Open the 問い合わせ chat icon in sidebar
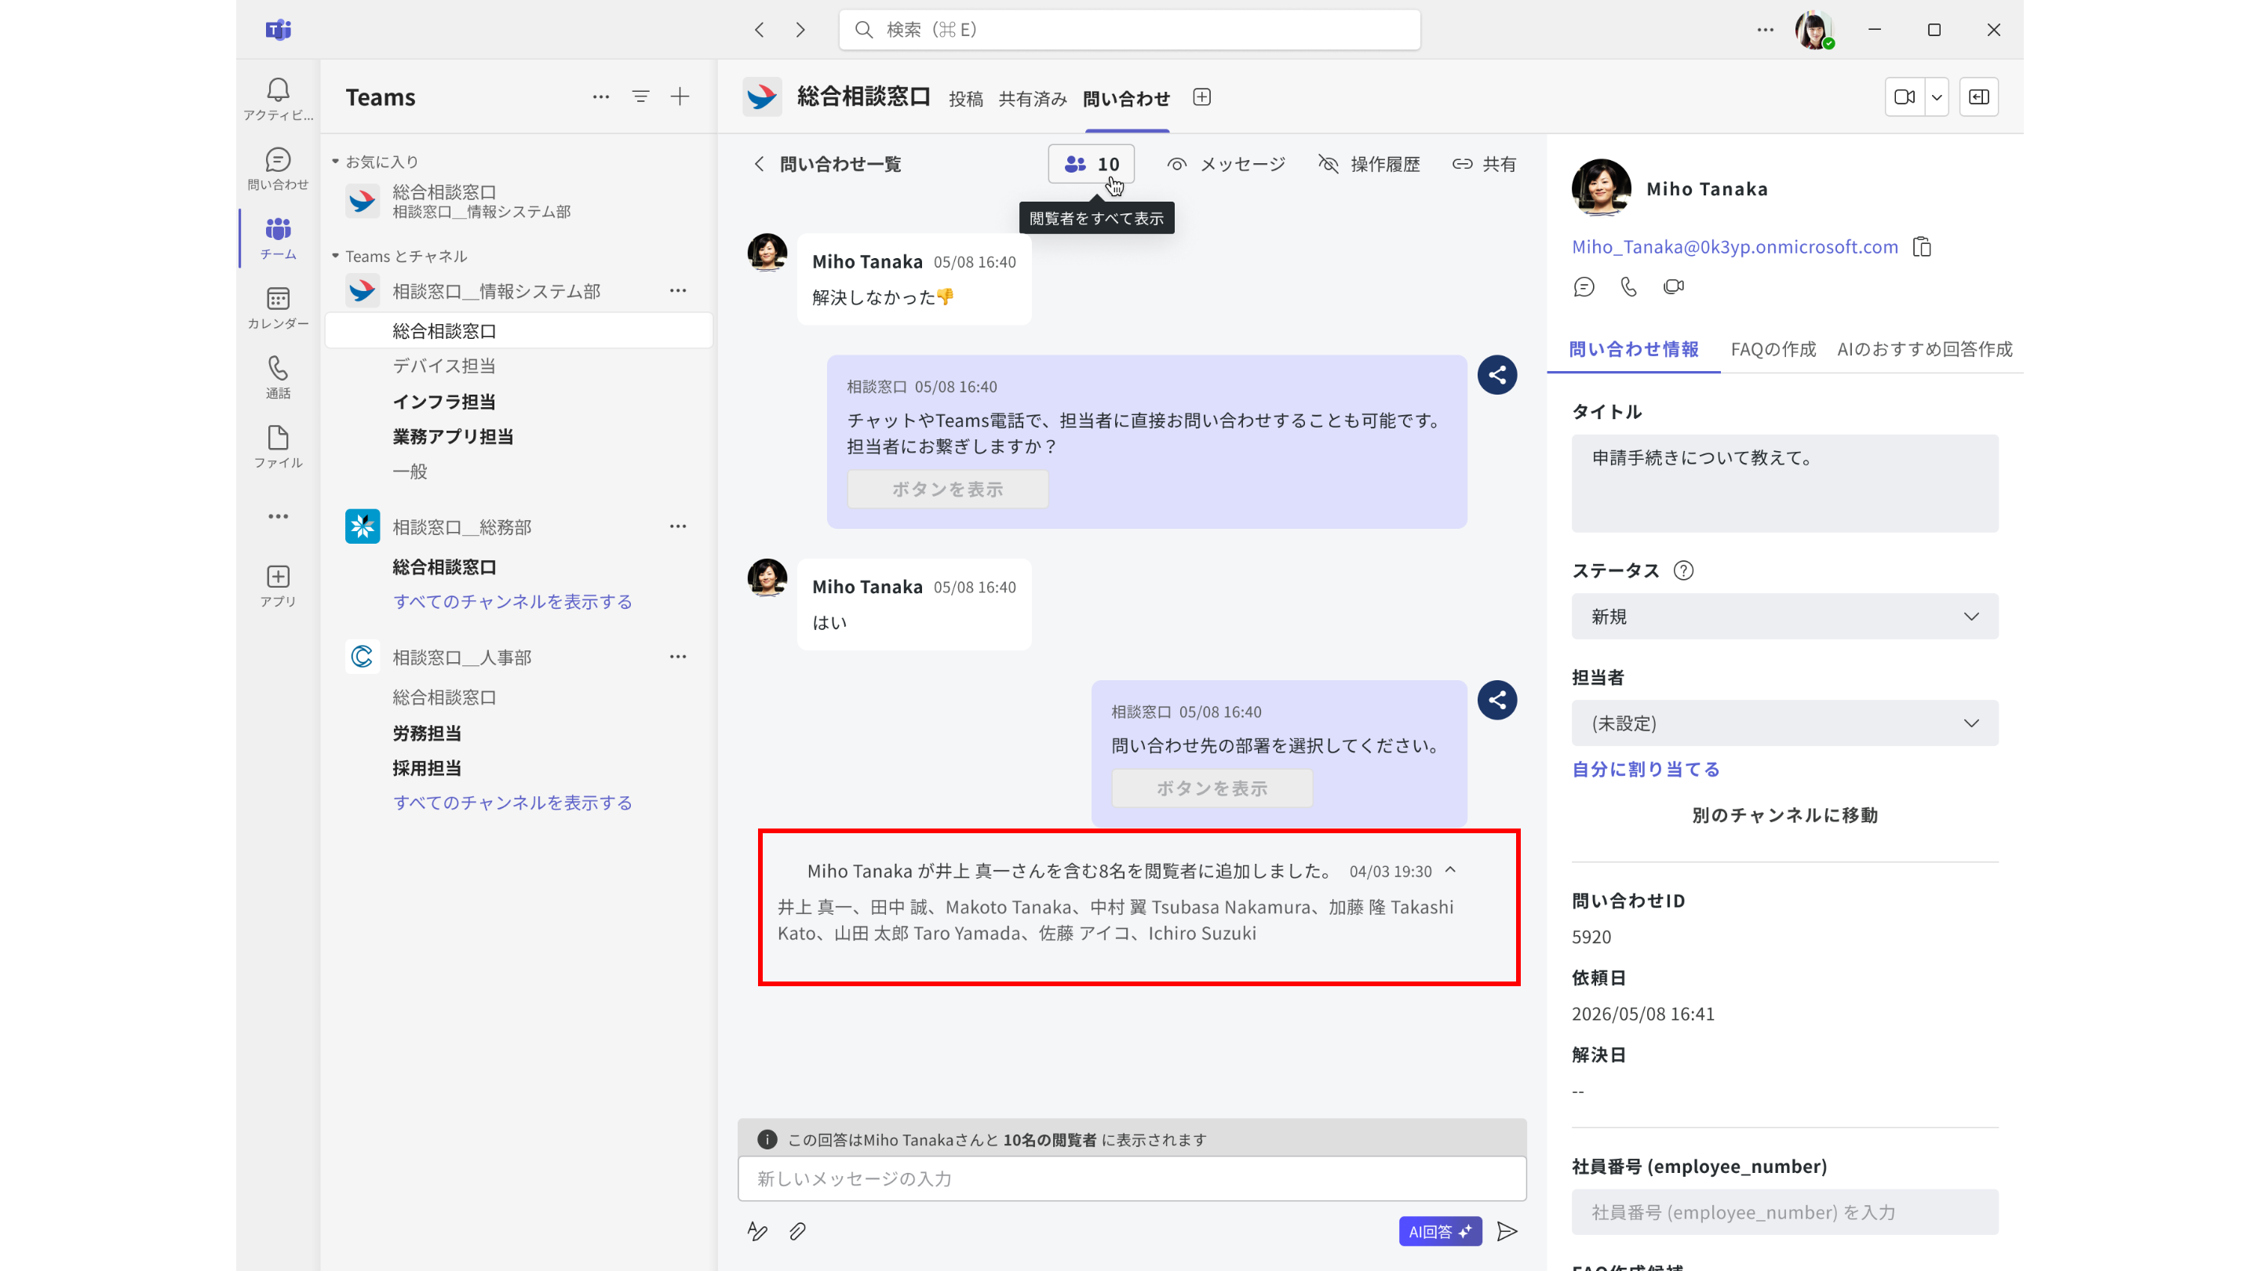 (278, 169)
